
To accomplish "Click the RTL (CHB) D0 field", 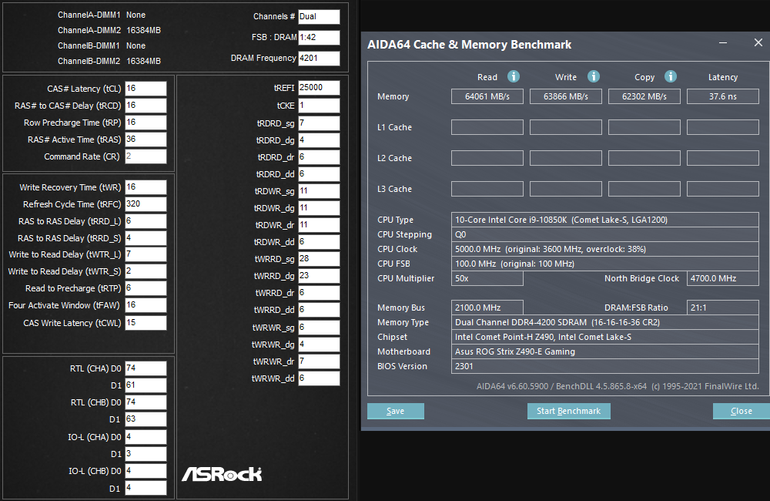I will point(146,402).
